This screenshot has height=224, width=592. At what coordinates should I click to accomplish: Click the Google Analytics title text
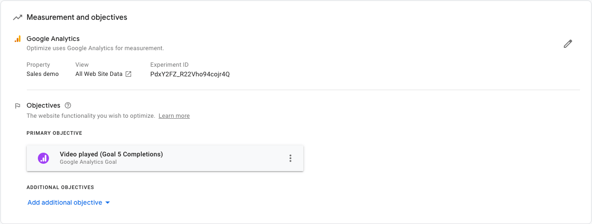click(x=53, y=39)
